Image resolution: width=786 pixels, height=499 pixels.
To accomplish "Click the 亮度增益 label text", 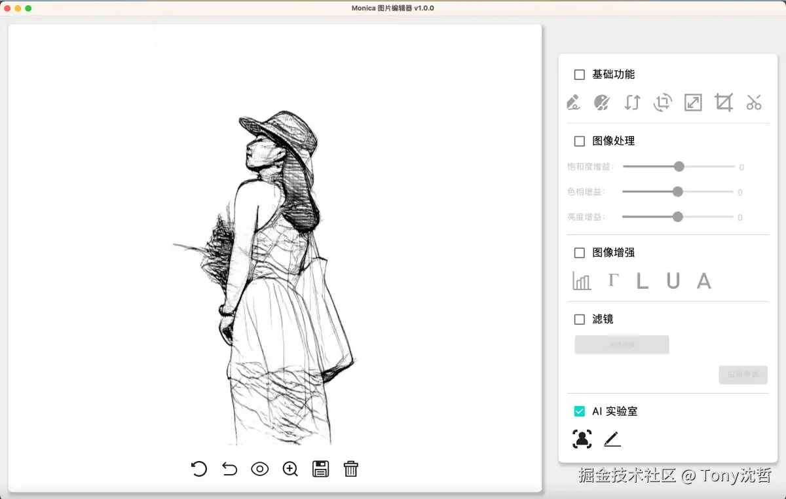I will 586,217.
